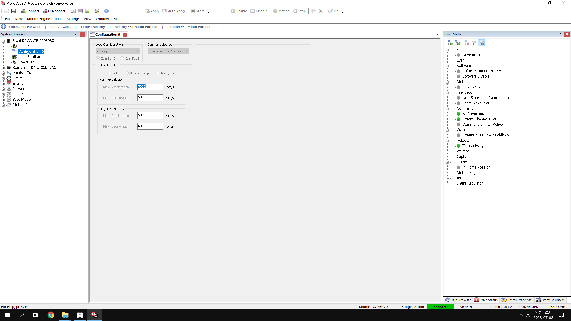Click the Disconnect toolbar button
The image size is (571, 321).
click(x=54, y=11)
